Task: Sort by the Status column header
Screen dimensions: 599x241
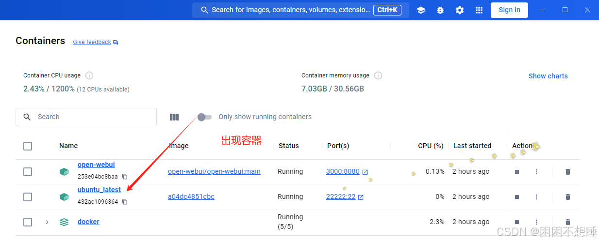Action: (x=289, y=146)
